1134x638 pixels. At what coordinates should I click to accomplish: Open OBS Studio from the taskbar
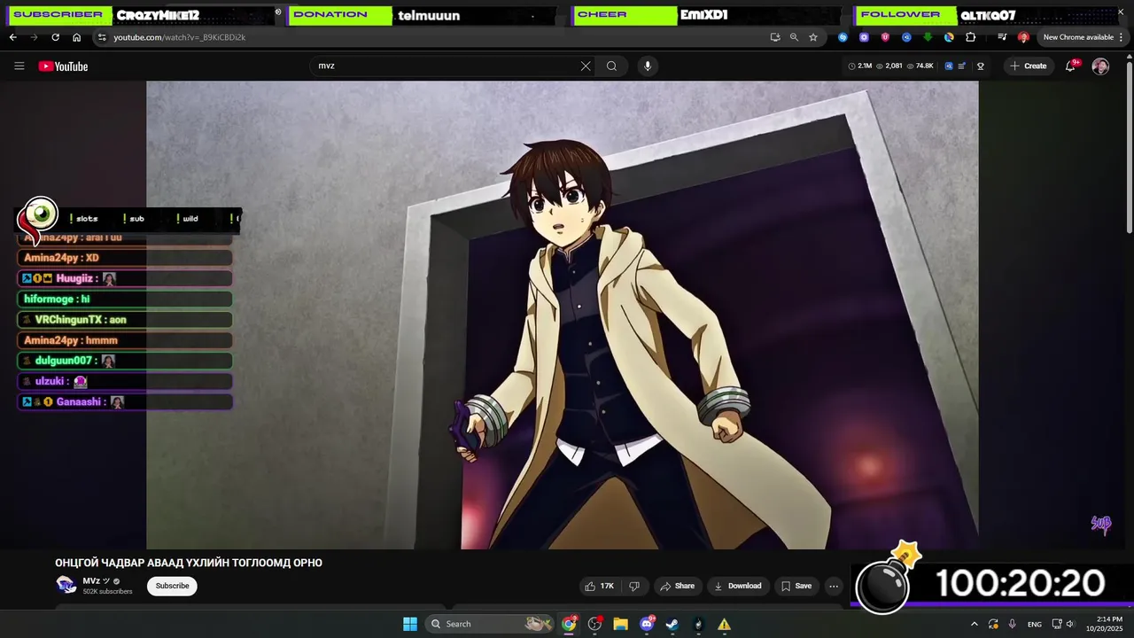(x=594, y=624)
